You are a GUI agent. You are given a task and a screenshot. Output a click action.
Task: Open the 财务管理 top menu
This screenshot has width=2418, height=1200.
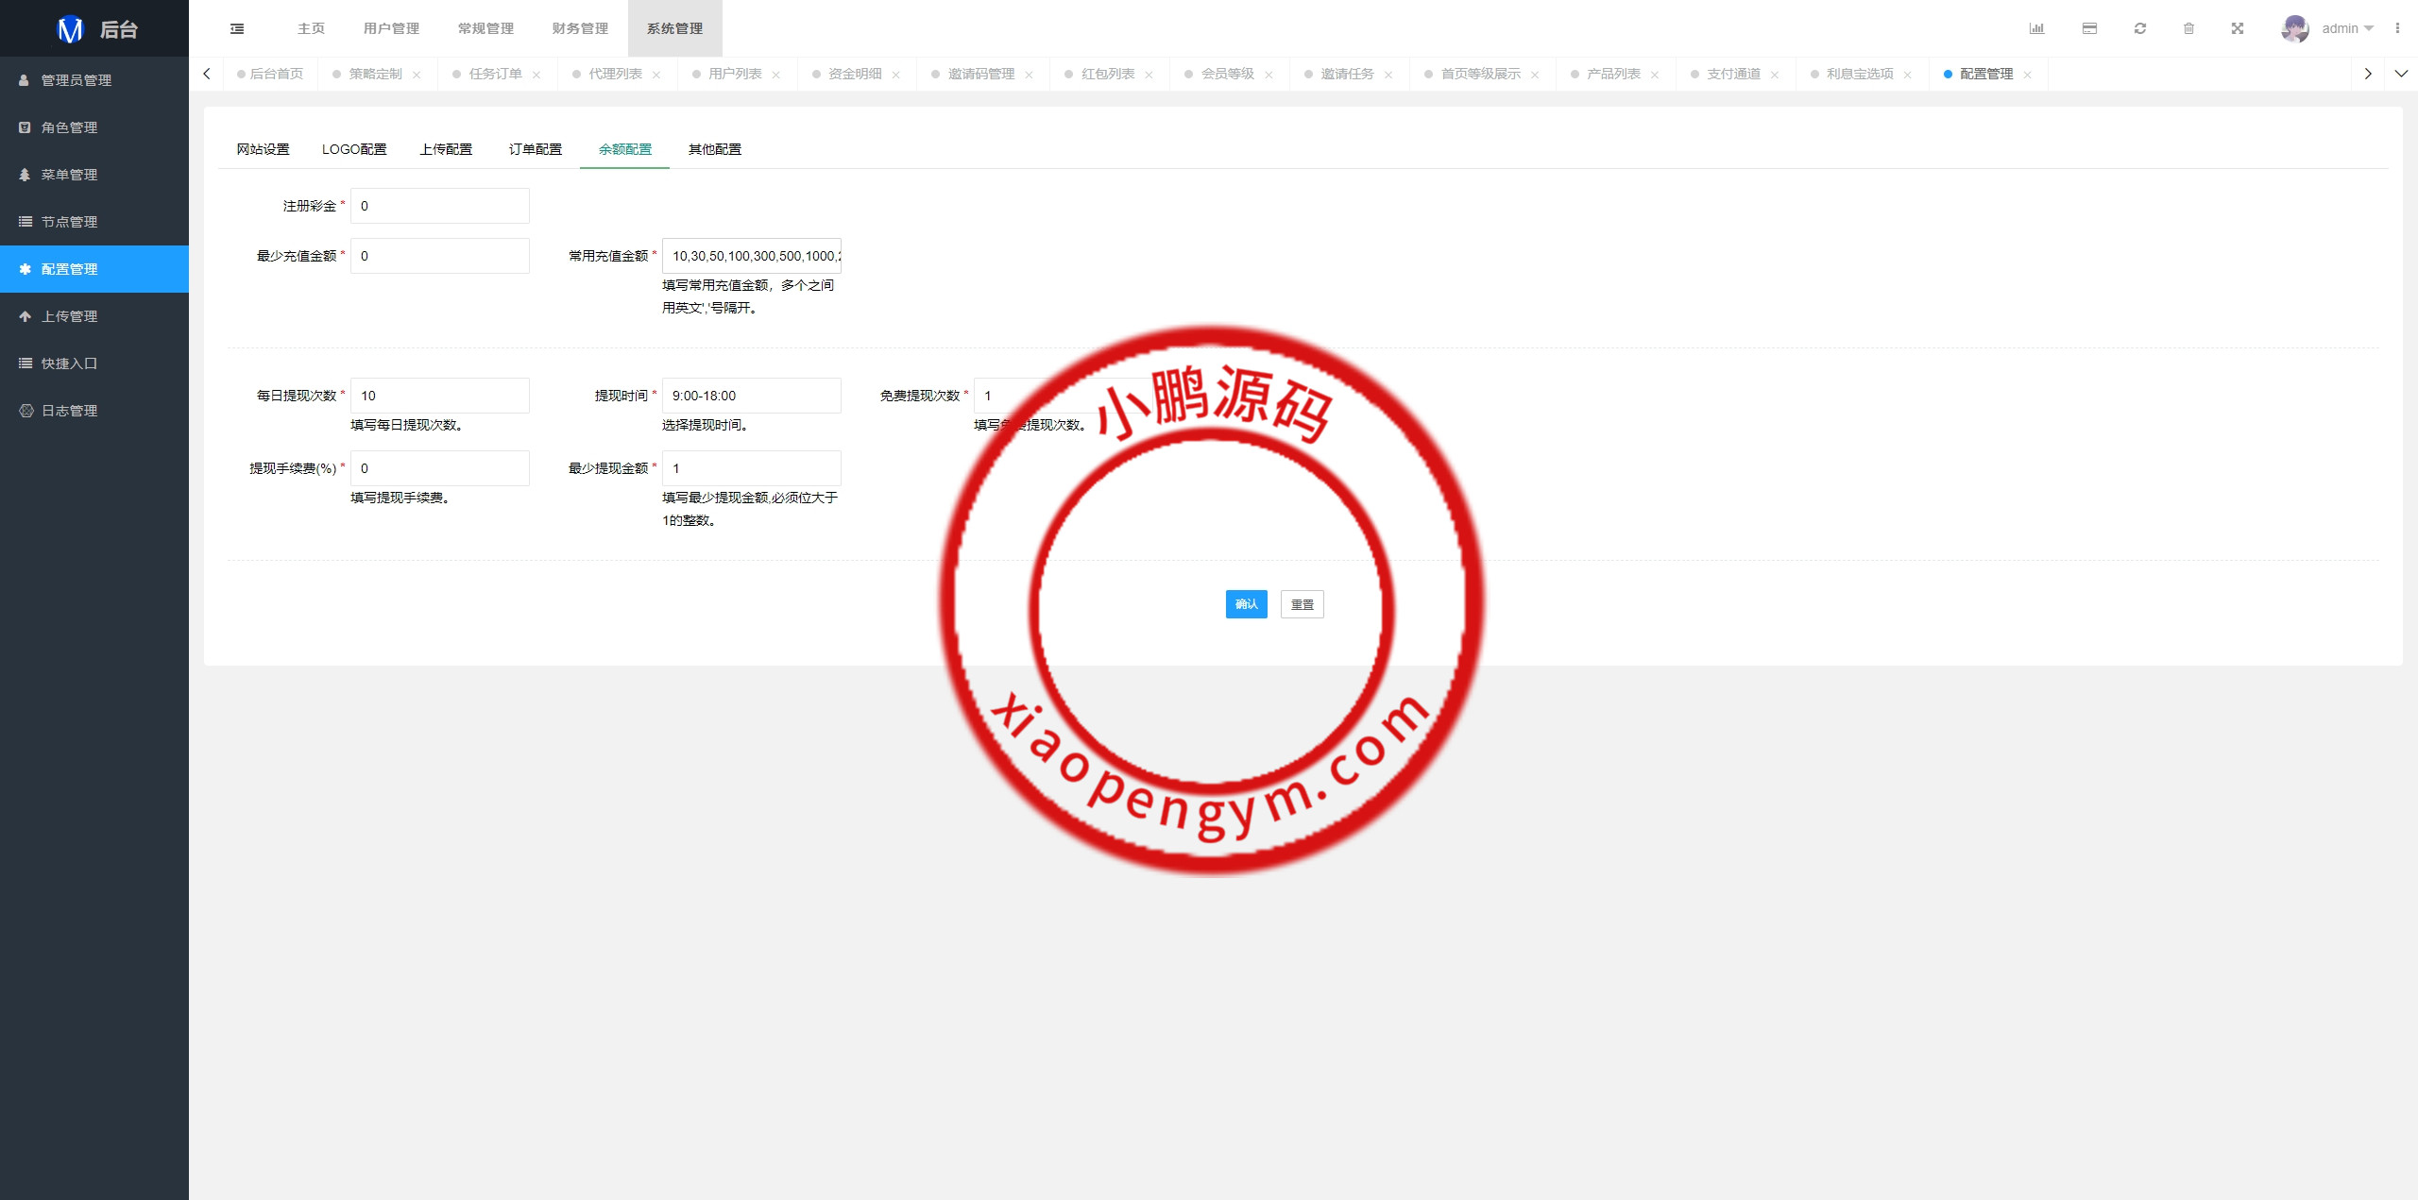click(x=580, y=28)
